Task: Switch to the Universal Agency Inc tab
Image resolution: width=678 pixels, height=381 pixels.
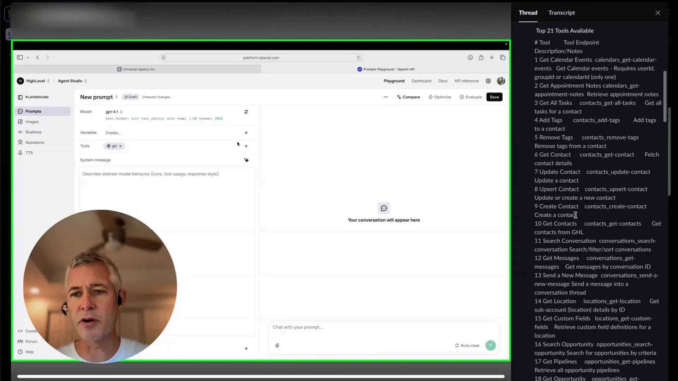Action: pos(137,69)
